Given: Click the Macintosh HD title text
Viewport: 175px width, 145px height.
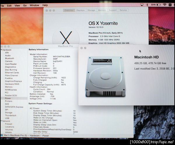Looking at the screenshot, I should point(146,57).
